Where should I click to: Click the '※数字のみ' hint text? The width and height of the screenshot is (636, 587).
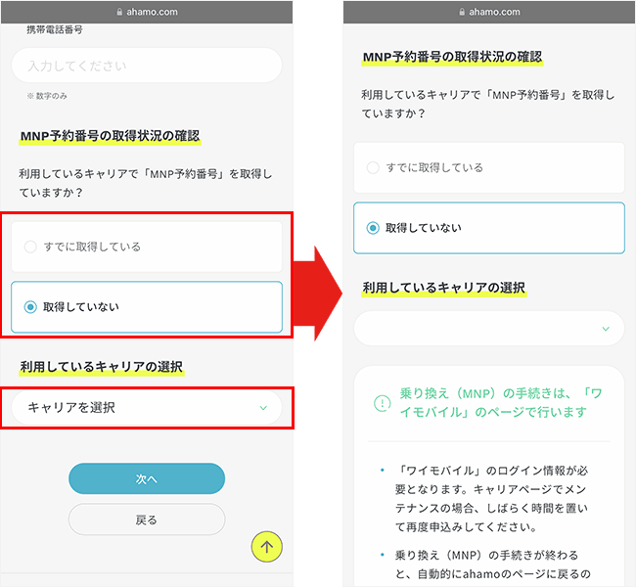click(47, 96)
